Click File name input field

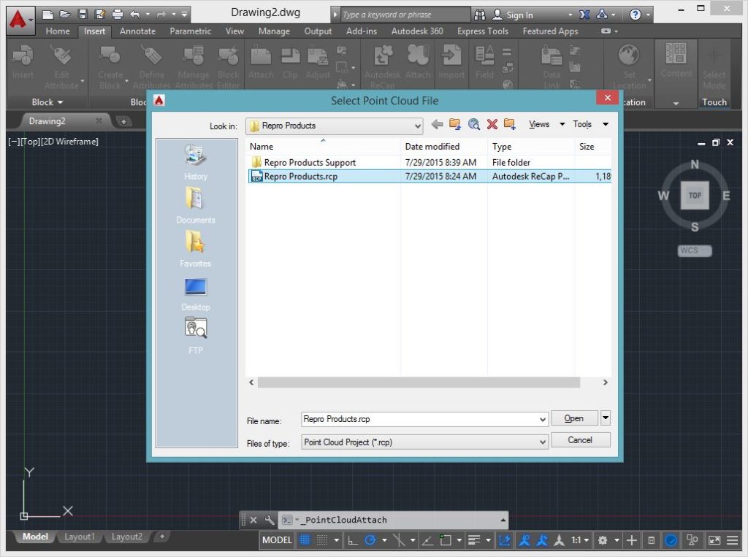(x=420, y=419)
